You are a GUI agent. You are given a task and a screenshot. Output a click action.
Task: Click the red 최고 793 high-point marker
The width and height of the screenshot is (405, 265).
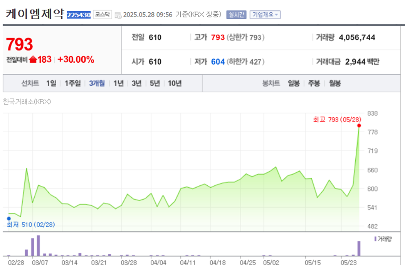[359, 125]
